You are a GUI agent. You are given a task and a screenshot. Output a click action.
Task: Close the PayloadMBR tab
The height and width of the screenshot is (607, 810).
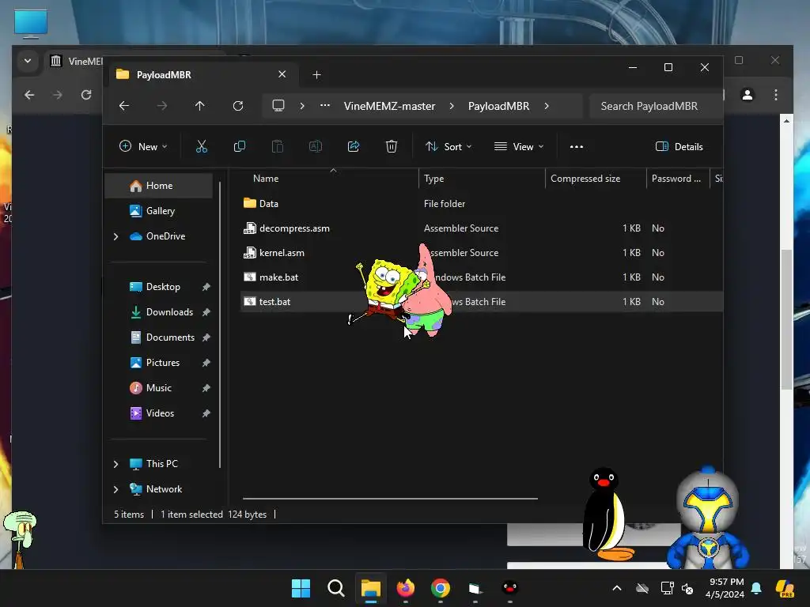pos(282,74)
